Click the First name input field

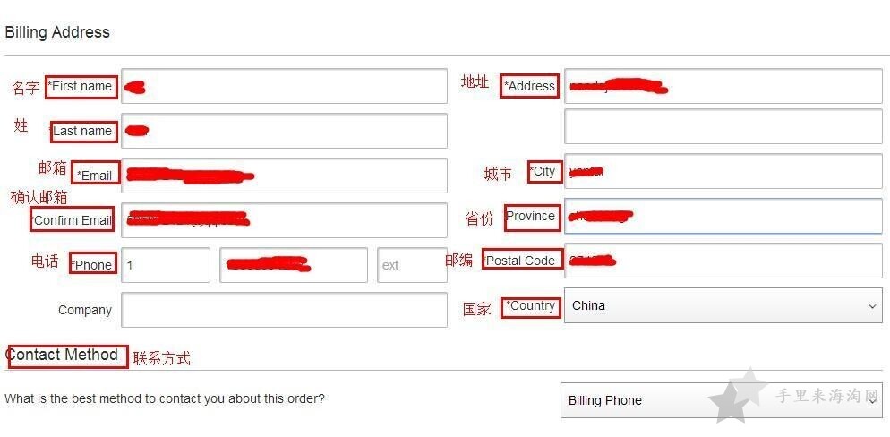[284, 86]
